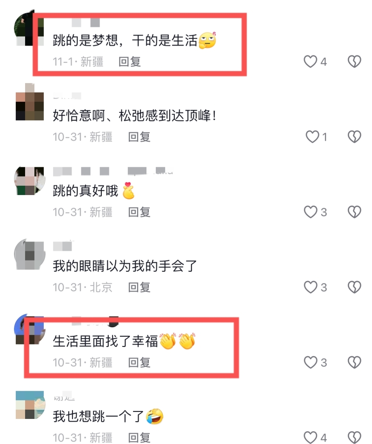
Task: Dislike the comment "跳的真好哦"
Action: click(354, 212)
